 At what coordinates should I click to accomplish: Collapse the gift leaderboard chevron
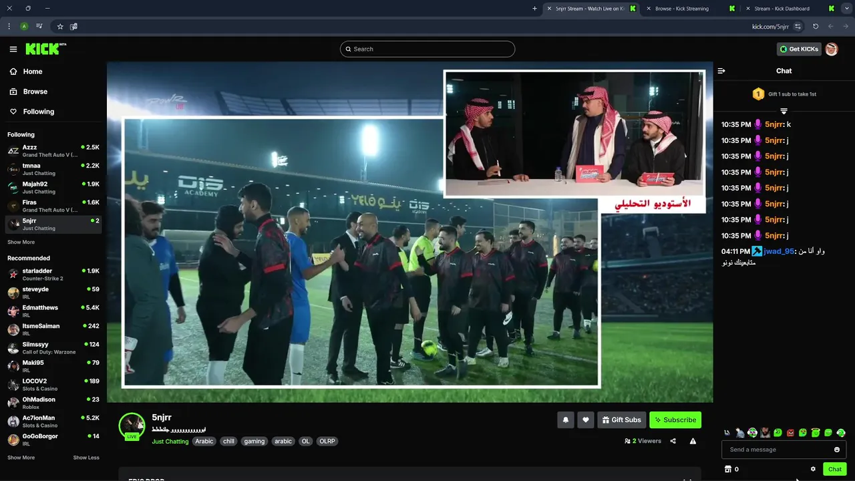coord(784,111)
